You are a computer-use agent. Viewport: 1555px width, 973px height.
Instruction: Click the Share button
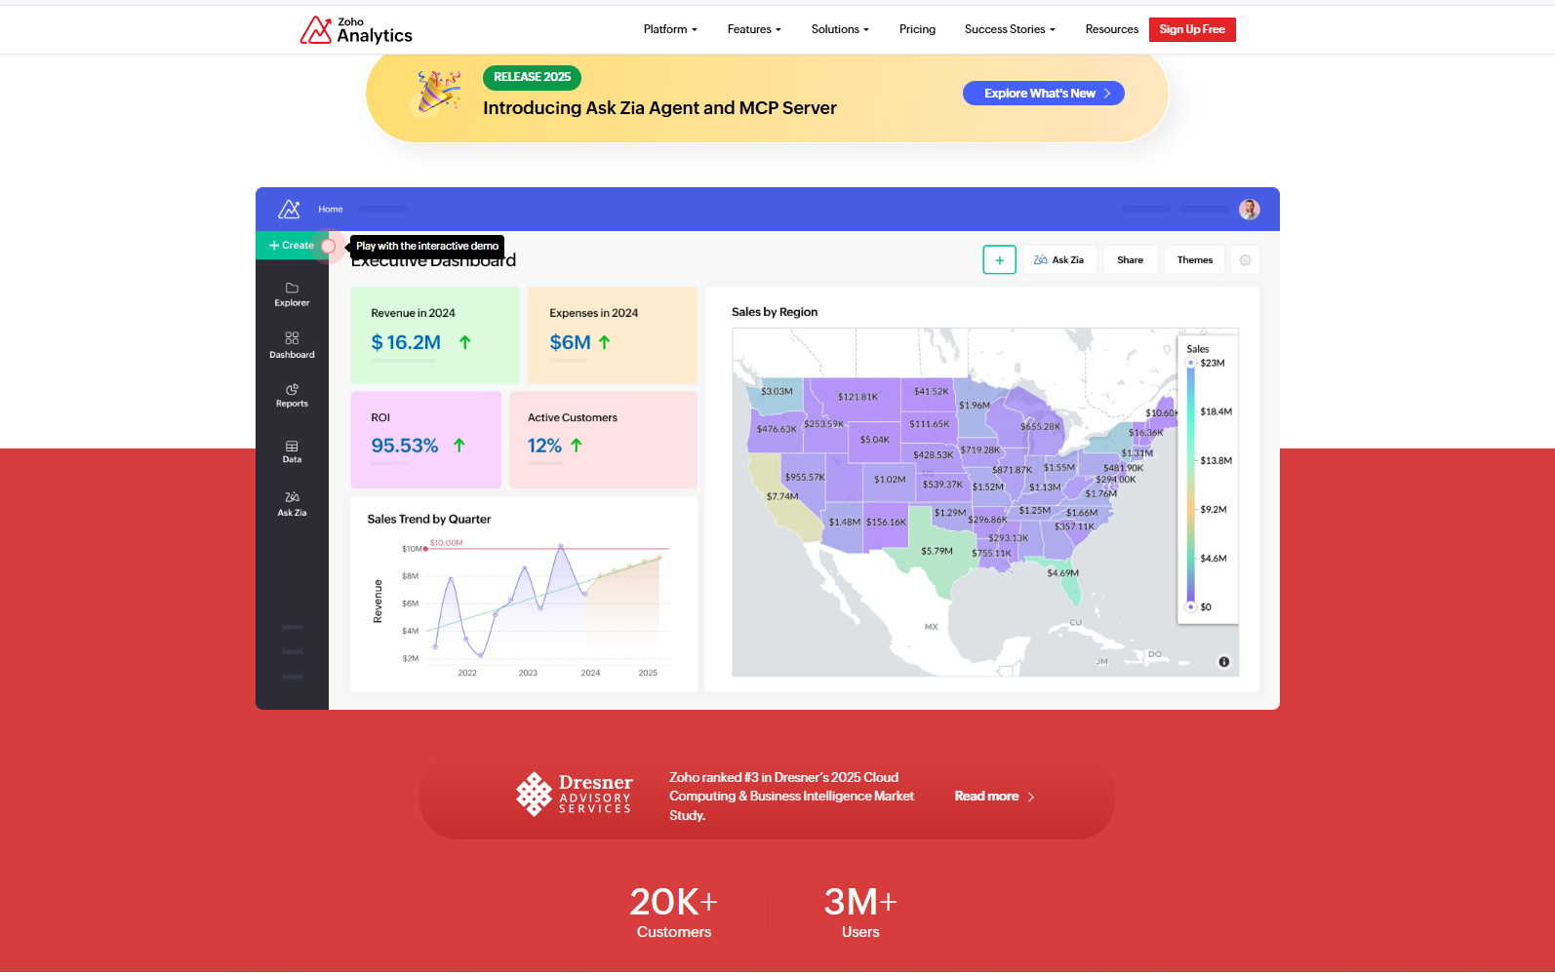point(1130,260)
